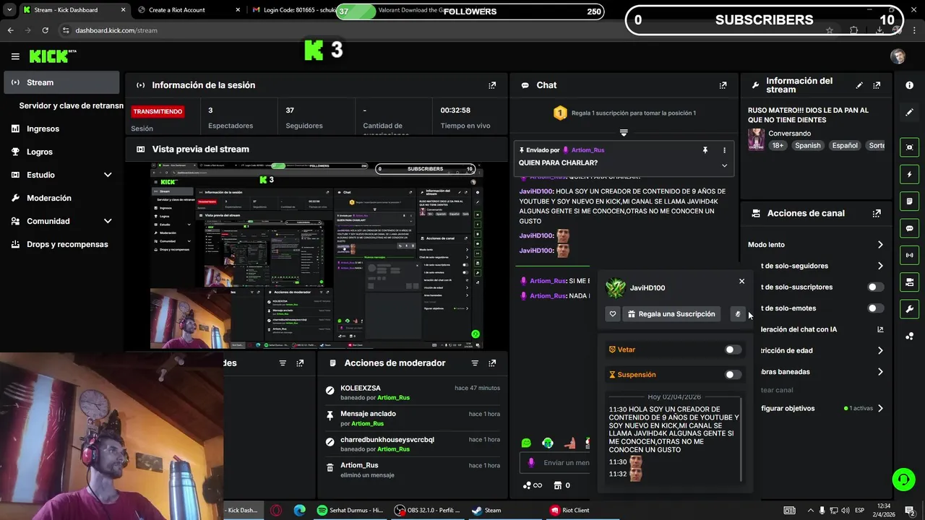Open the Spotify Serhat Durmus taskbar item
This screenshot has width=925, height=520.
coord(350,510)
